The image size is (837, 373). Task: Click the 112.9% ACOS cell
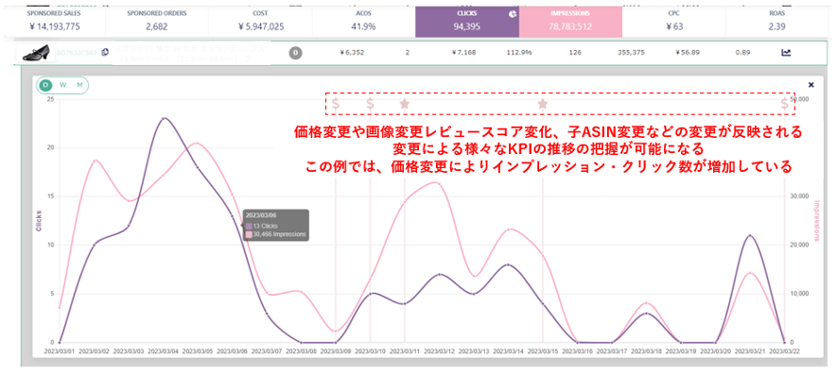[519, 52]
